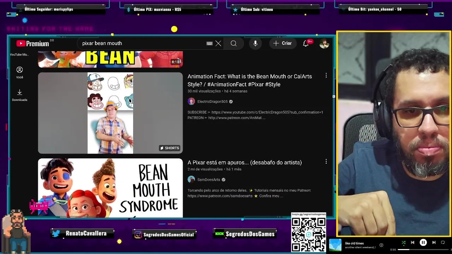Skip to previous track in the music player
The image size is (452, 254).
coord(412,242)
